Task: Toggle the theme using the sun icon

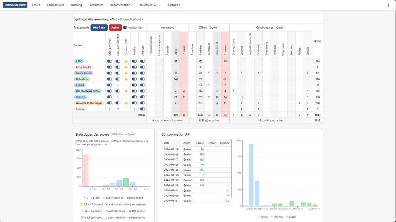Action: (389, 5)
